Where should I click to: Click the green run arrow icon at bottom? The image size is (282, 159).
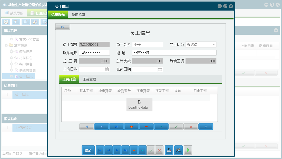coord(188,150)
